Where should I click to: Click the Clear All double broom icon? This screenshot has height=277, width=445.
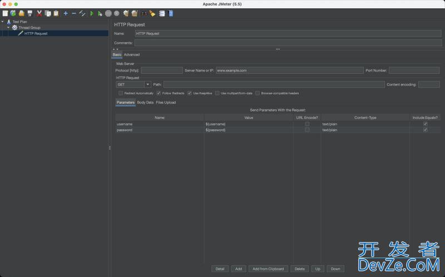click(x=135, y=13)
